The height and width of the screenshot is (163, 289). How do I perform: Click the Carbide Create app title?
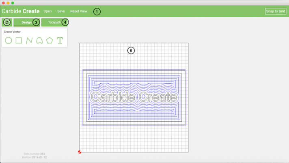pos(21,11)
